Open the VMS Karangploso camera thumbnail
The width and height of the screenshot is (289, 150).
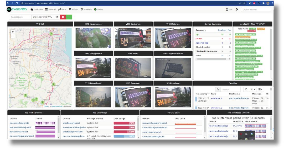pyautogui.click(x=93, y=38)
